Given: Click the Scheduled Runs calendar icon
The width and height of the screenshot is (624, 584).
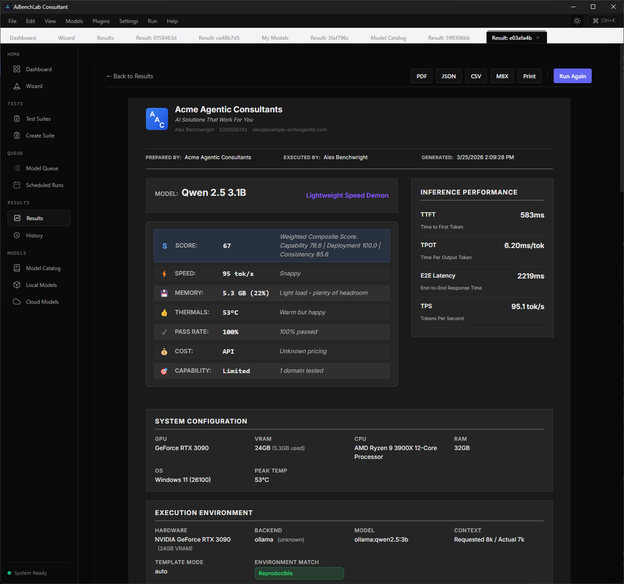Looking at the screenshot, I should tap(17, 185).
